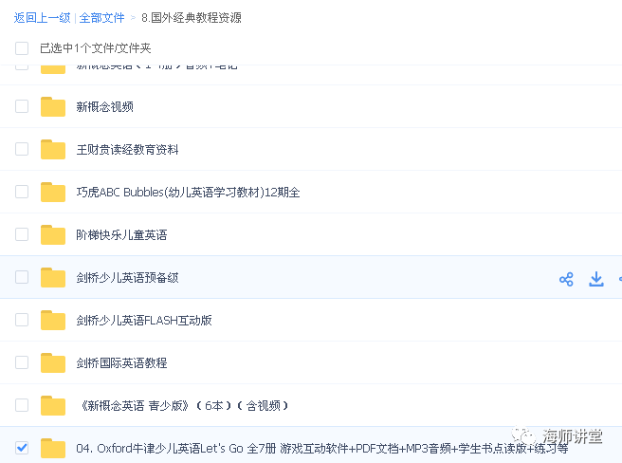Open folder name 剑桥少儿英语预备级
This screenshot has height=463, width=622.
[x=127, y=278]
